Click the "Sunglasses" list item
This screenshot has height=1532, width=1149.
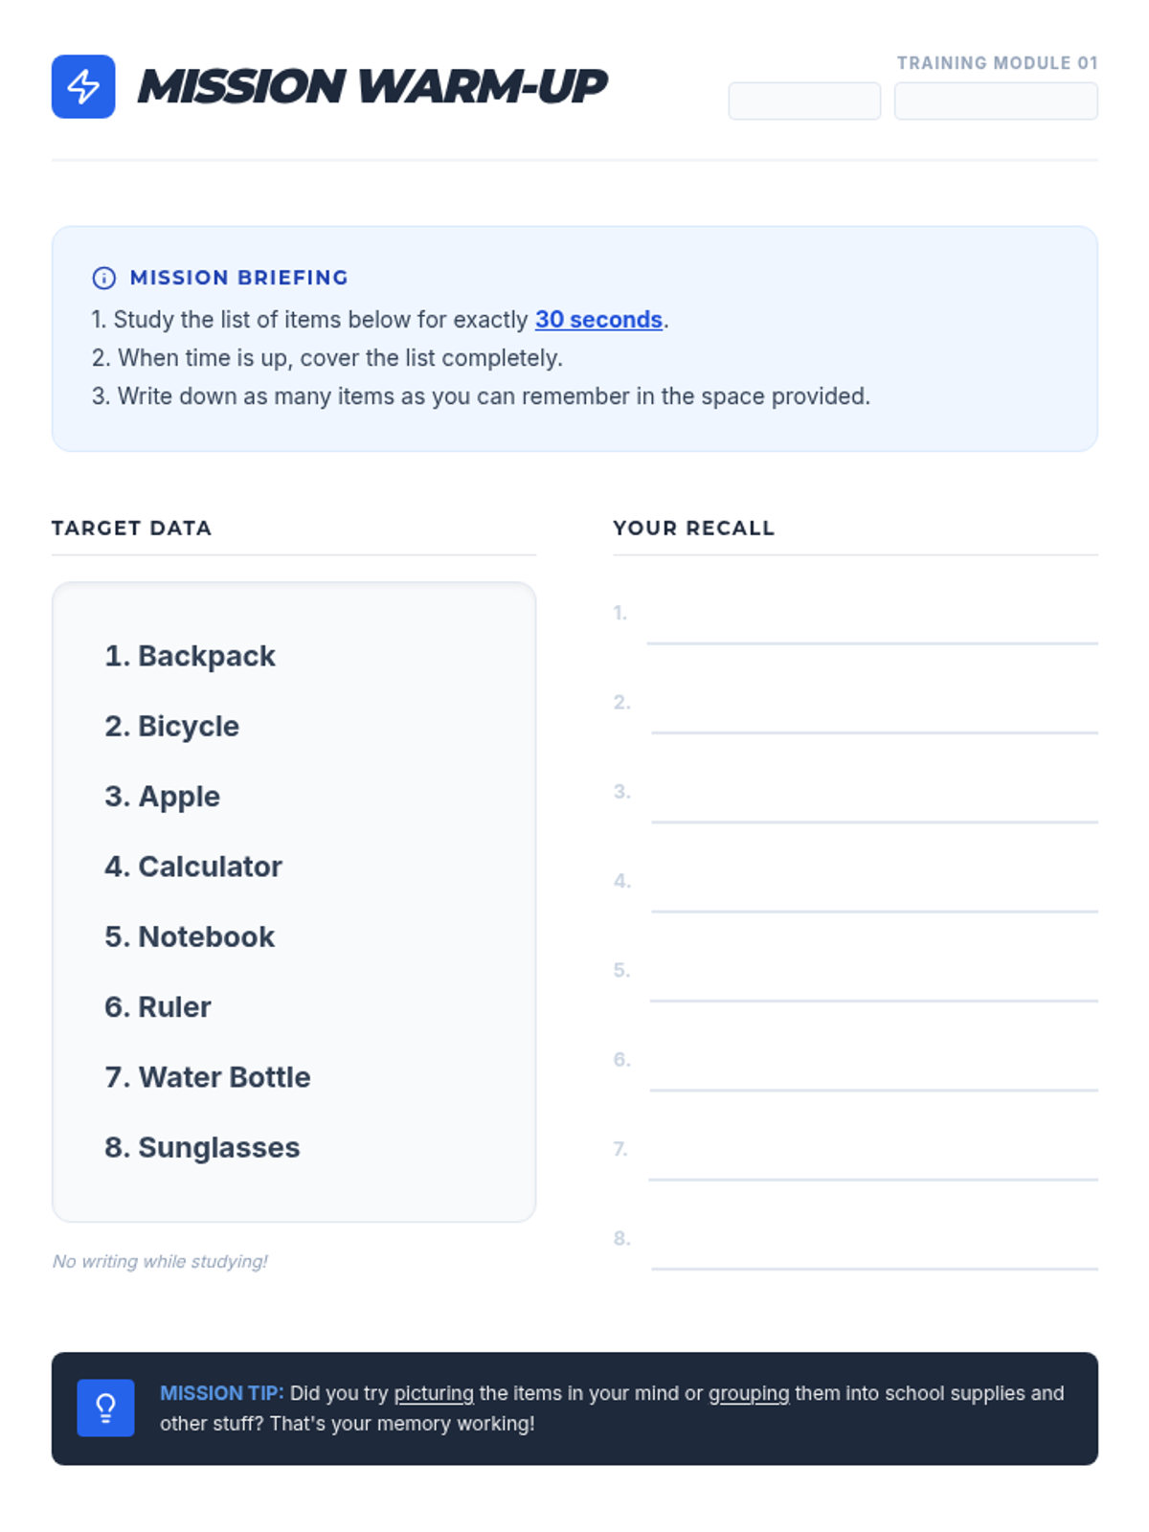pos(202,1147)
